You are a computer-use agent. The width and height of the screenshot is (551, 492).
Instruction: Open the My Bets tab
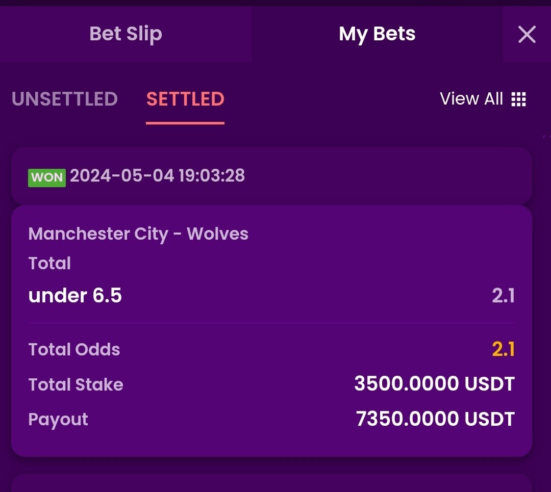click(377, 34)
